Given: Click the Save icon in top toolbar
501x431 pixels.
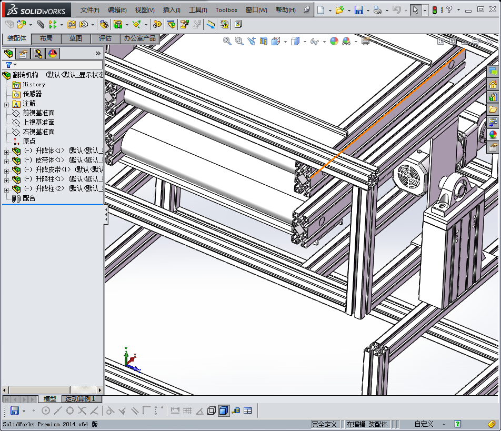Looking at the screenshot, I should pyautogui.click(x=358, y=10).
